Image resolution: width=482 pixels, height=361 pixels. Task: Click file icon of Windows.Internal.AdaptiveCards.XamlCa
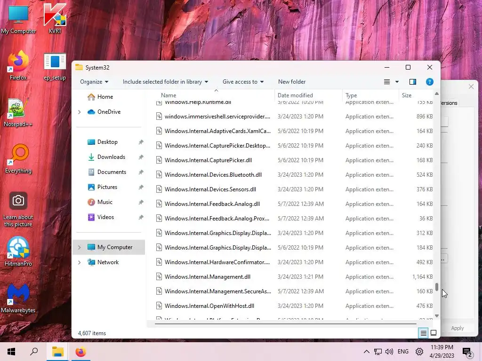click(x=159, y=131)
